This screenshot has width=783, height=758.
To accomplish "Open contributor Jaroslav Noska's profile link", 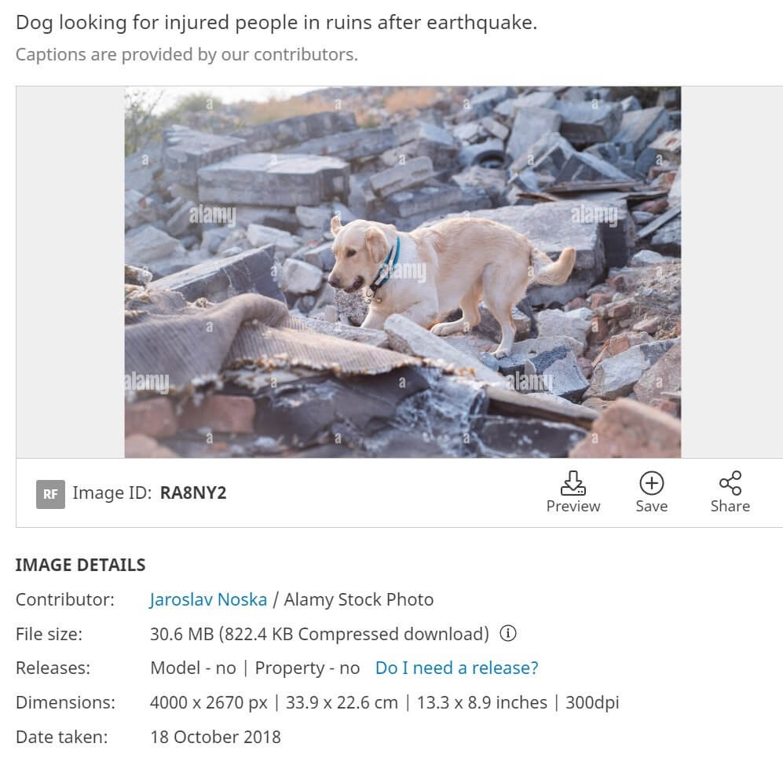I will pos(208,599).
